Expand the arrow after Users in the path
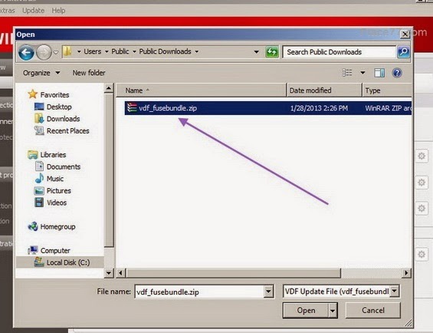 point(107,51)
